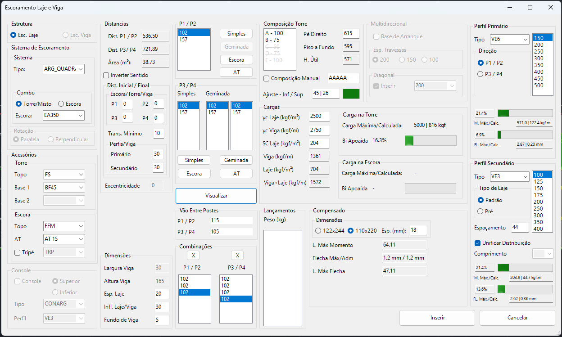Click the γc Viga 2750 field

coord(319,130)
